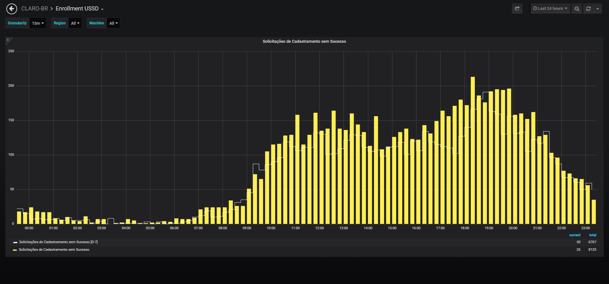Click the 200 y-axis label

pyautogui.click(x=11, y=85)
